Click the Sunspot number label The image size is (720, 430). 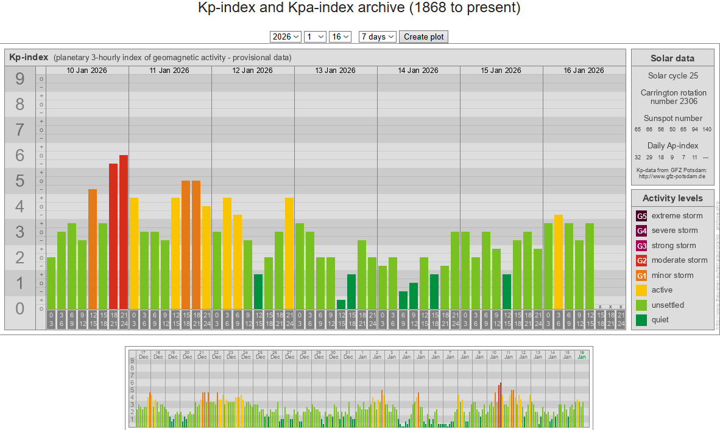[x=672, y=118]
